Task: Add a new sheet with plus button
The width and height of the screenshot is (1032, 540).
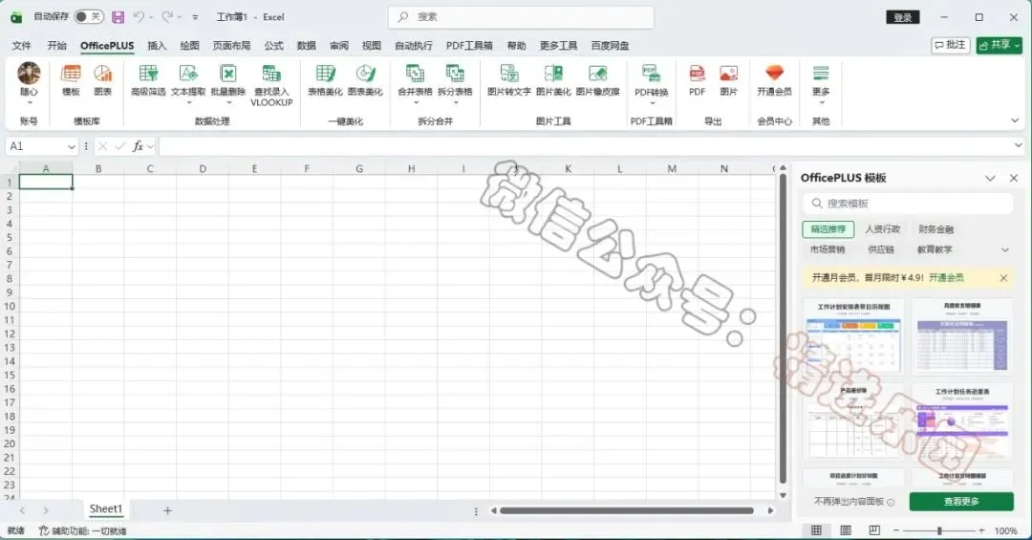Action: pos(167,510)
